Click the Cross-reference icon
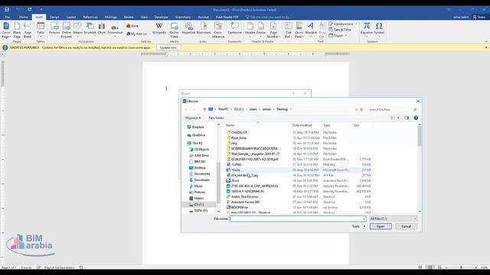The width and height of the screenshot is (490, 275). point(218,30)
